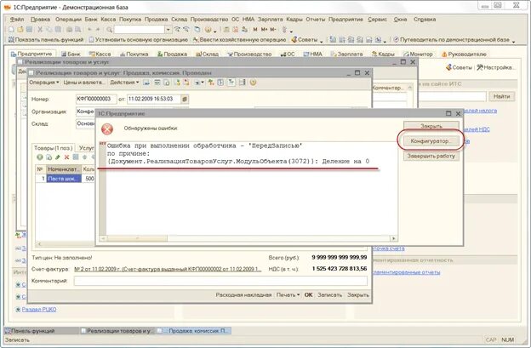
Task: Click the Закрыть button in error dialog
Action: tap(431, 126)
